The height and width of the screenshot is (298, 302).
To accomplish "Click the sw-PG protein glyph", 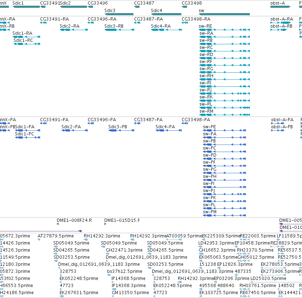I will coord(225,173).
